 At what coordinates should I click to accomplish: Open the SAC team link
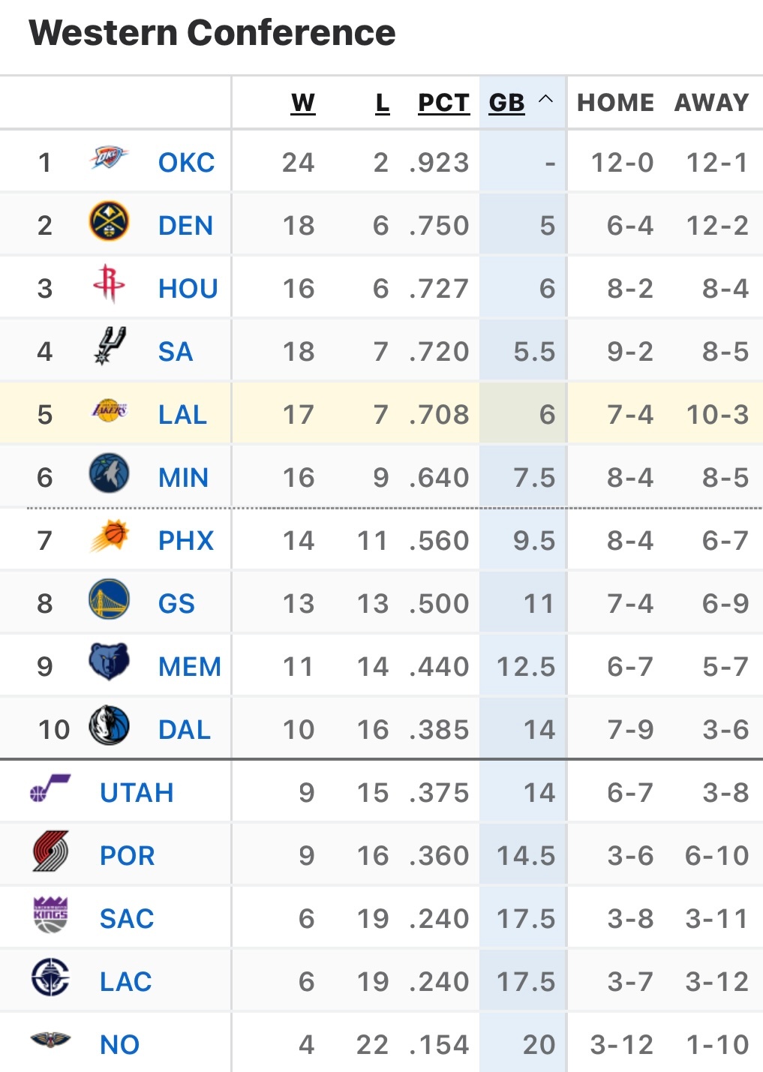[x=126, y=918]
